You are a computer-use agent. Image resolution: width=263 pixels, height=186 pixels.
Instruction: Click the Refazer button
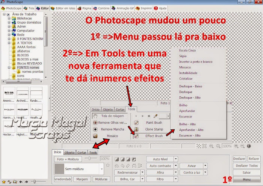tap(254, 159)
